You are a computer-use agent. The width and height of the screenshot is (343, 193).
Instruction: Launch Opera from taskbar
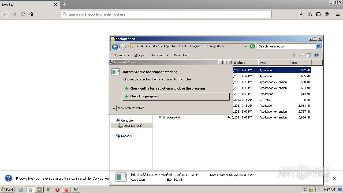click(x=57, y=190)
